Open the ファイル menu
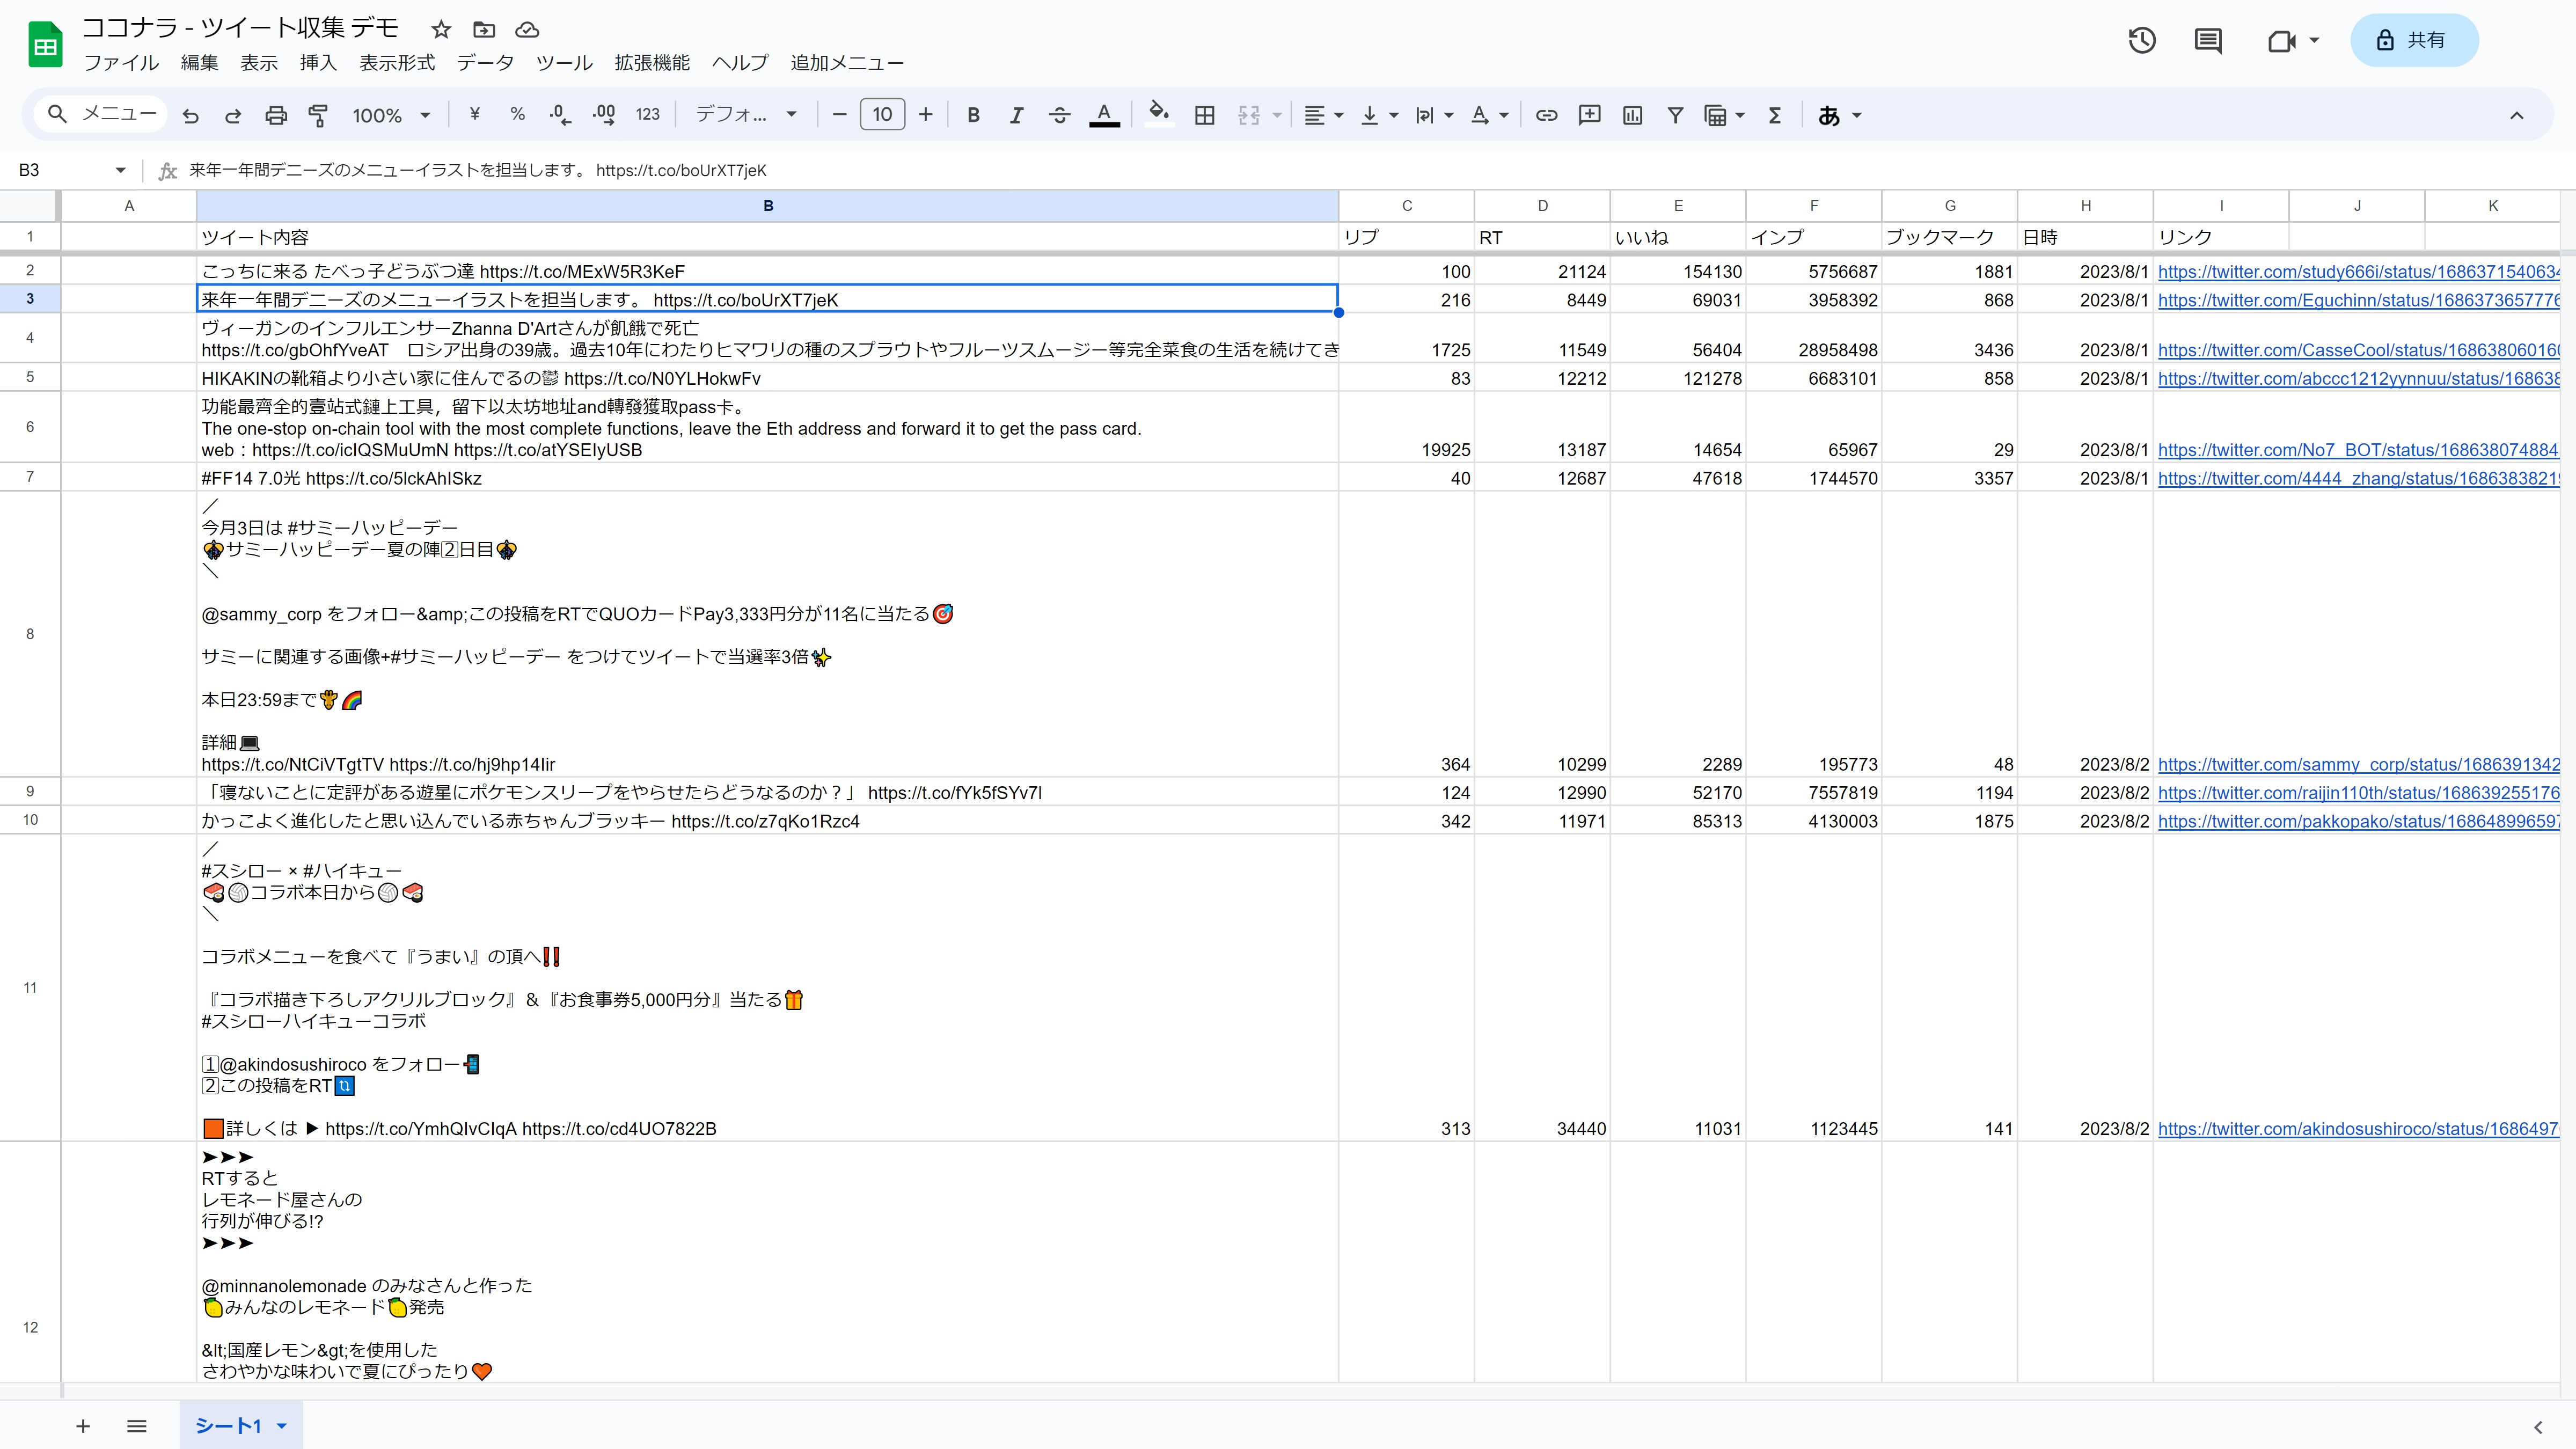The width and height of the screenshot is (2576, 1449). [121, 62]
